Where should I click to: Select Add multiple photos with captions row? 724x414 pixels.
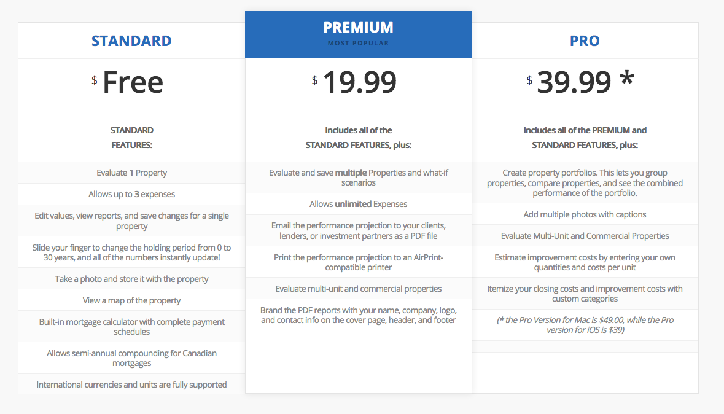pyautogui.click(x=585, y=214)
